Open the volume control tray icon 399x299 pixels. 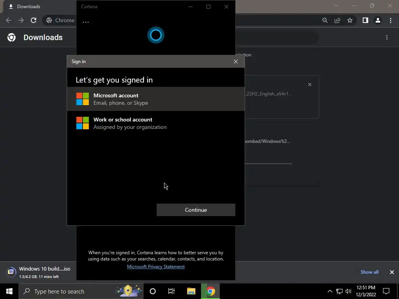[x=348, y=291]
